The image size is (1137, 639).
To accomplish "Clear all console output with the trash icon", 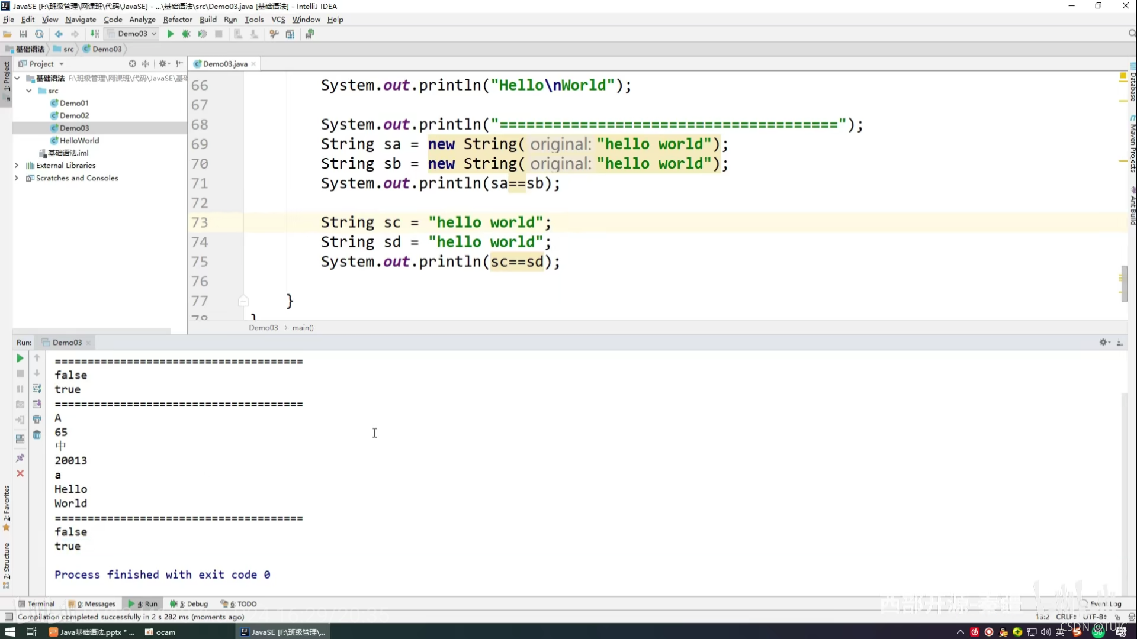I will (x=37, y=435).
